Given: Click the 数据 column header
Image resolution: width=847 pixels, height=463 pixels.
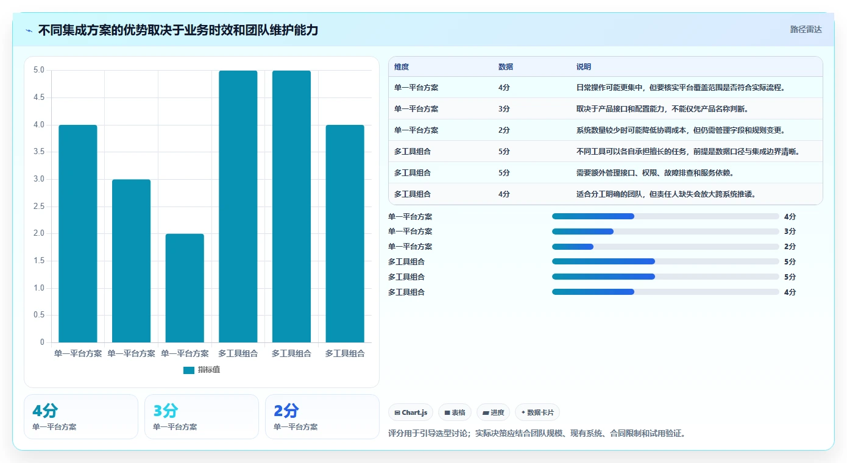Looking at the screenshot, I should [x=506, y=67].
